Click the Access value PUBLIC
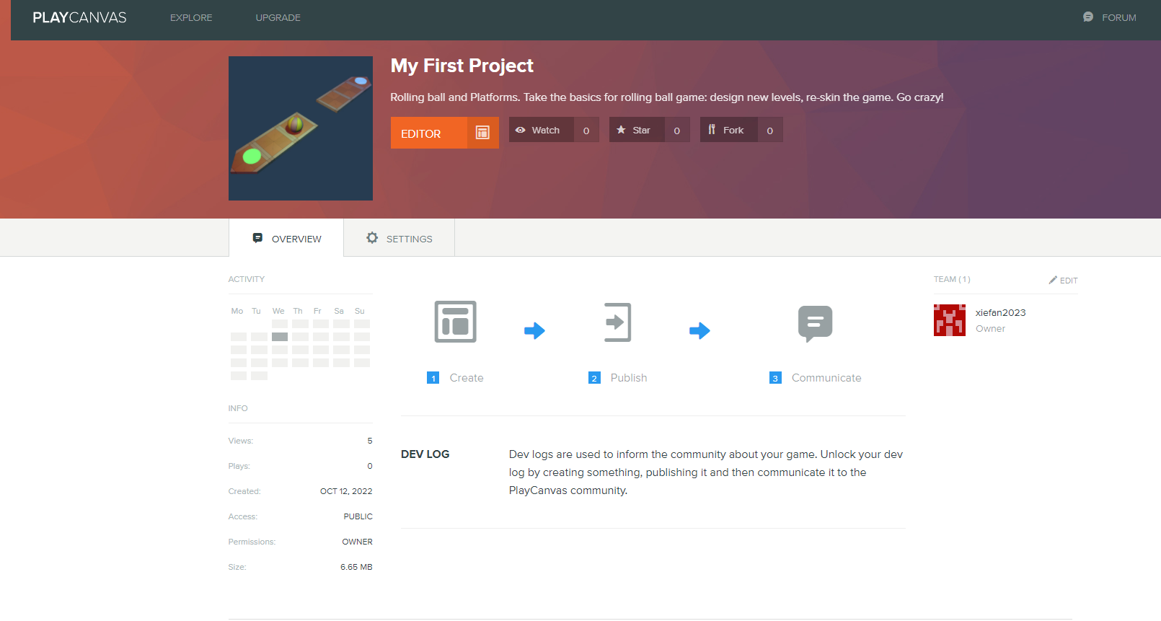This screenshot has width=1161, height=621. point(358,516)
